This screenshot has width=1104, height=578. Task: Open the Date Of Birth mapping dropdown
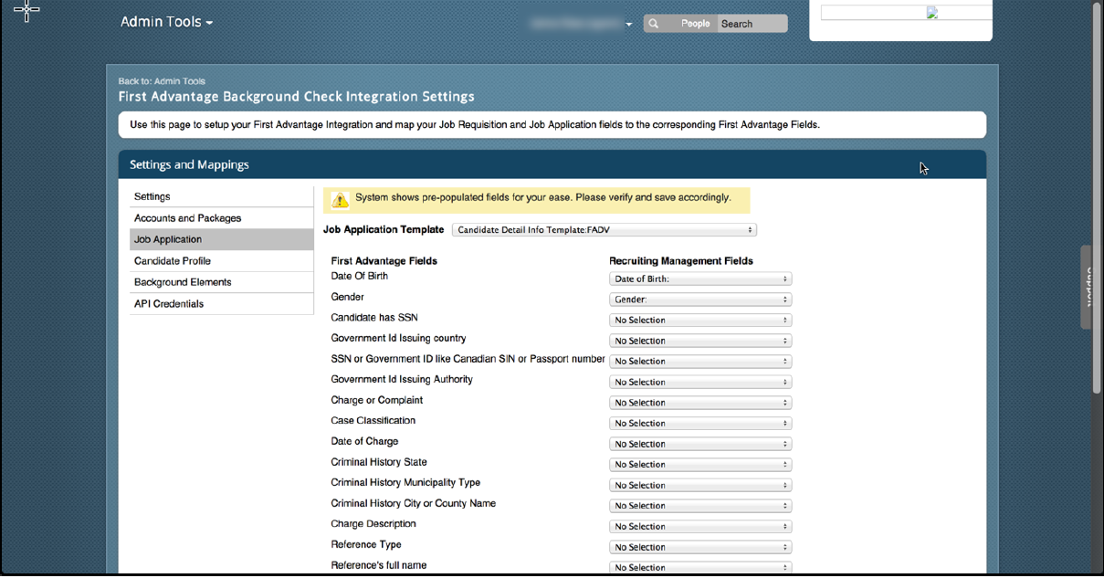click(x=700, y=279)
